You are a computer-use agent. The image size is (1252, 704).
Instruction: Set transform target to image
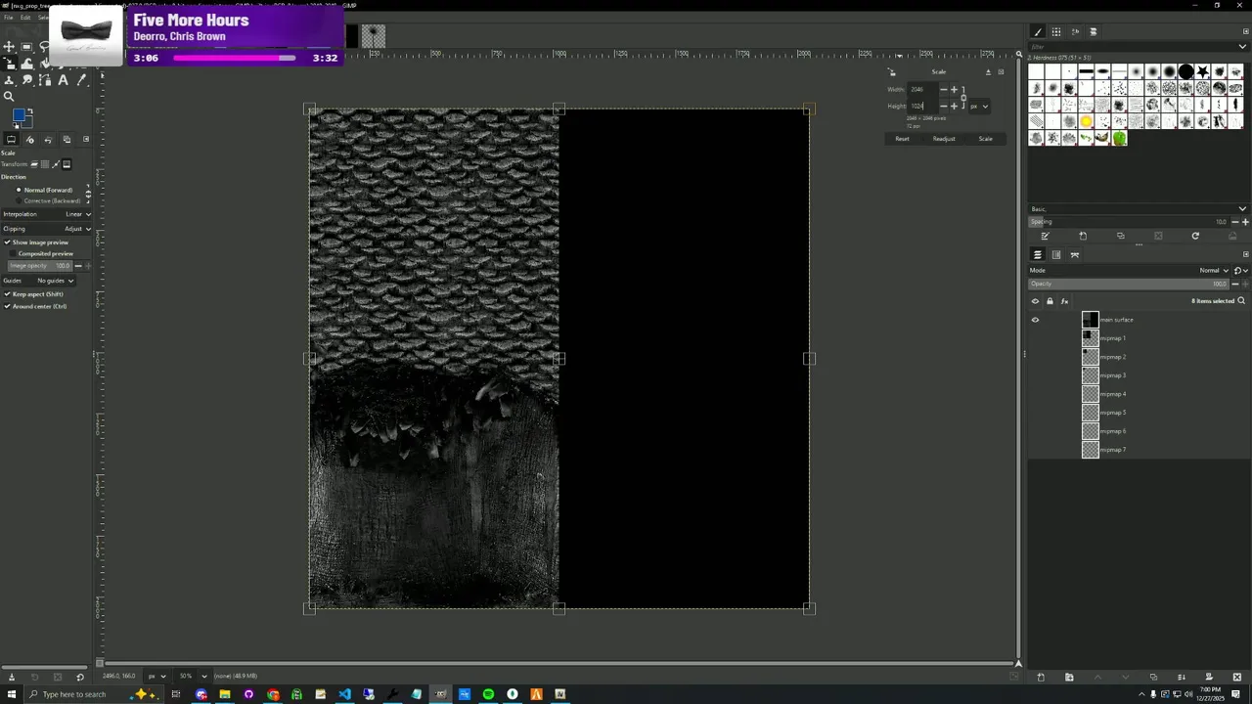(x=67, y=164)
